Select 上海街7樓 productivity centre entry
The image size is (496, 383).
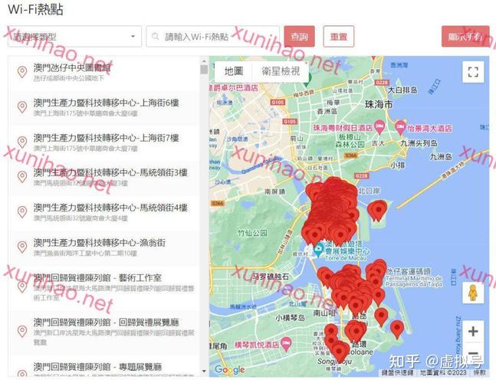coord(104,142)
